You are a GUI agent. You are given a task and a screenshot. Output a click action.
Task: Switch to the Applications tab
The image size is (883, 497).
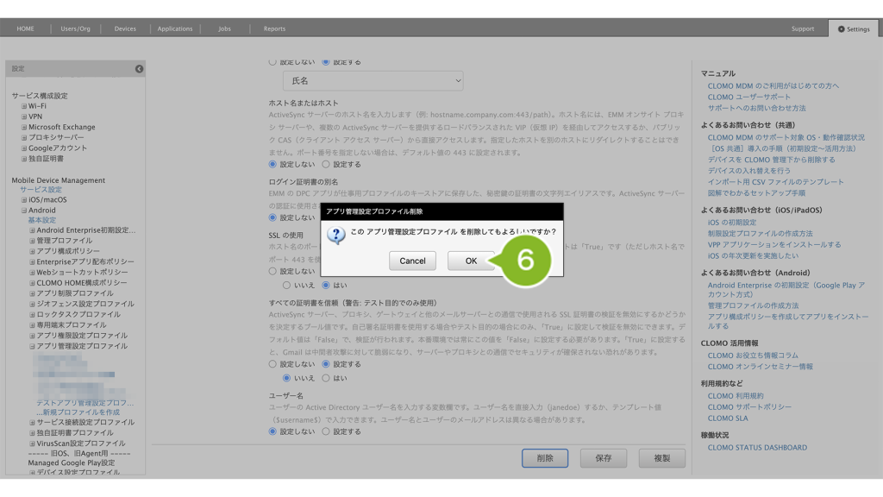click(175, 28)
